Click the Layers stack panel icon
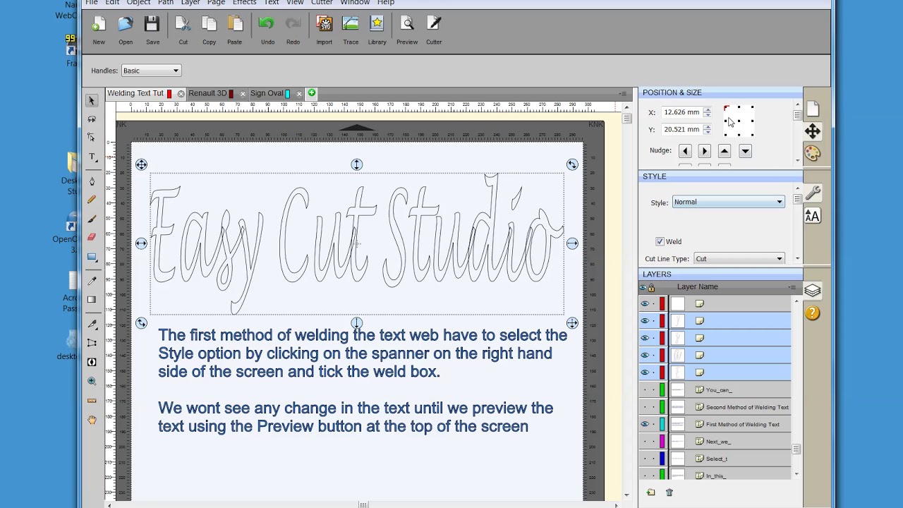 (813, 291)
